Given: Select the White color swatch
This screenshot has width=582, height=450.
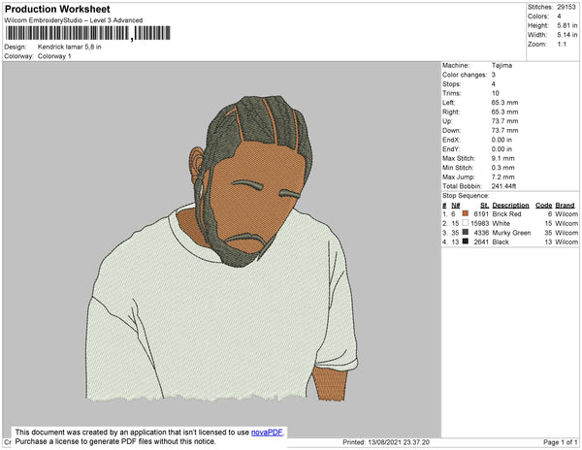Looking at the screenshot, I should click(465, 223).
